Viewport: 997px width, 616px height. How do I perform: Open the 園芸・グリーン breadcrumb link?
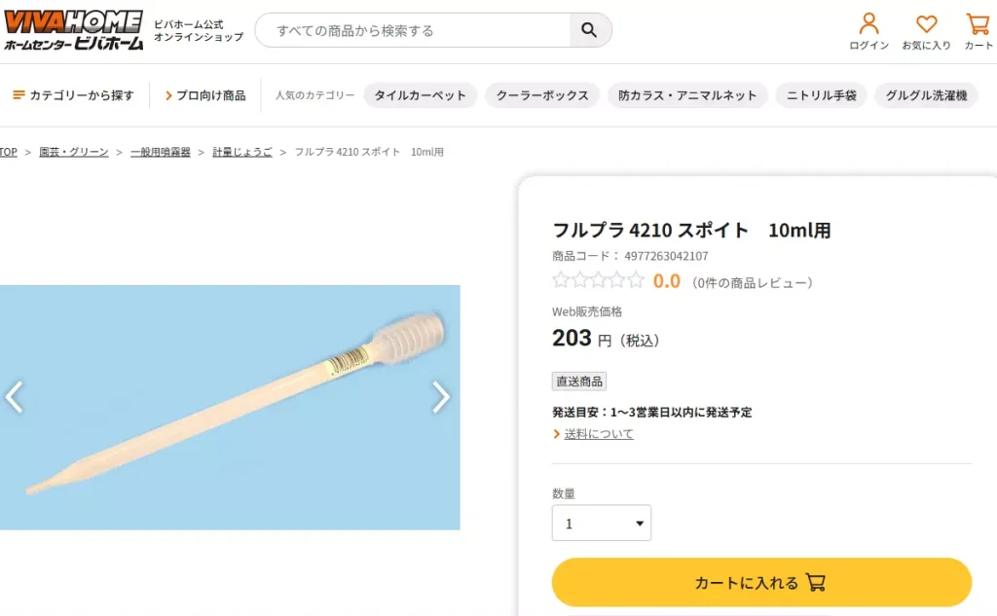pos(74,151)
